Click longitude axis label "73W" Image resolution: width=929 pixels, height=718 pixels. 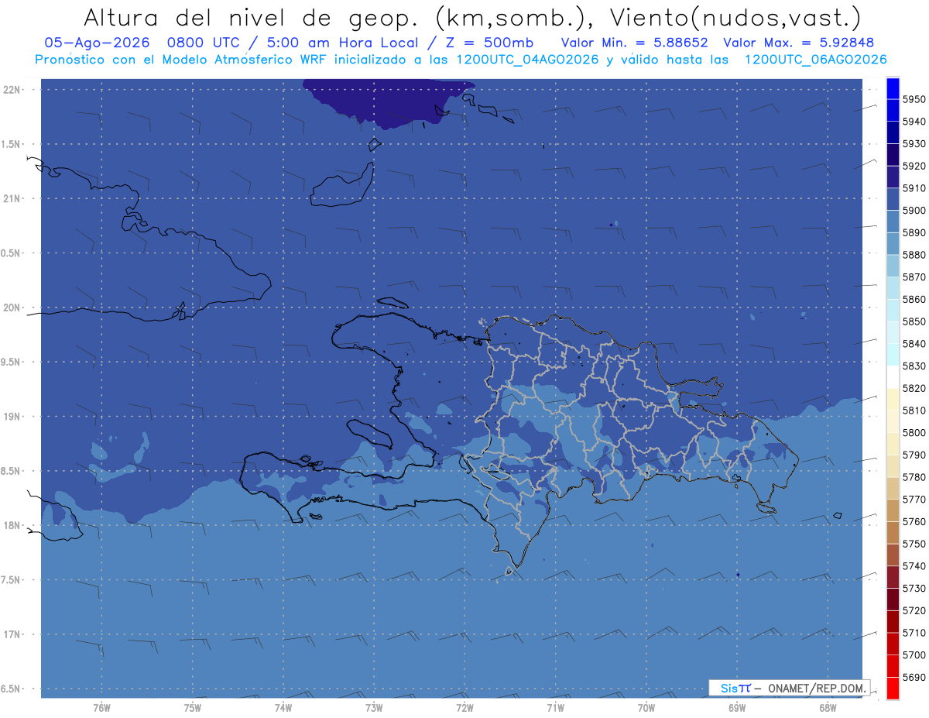pyautogui.click(x=374, y=707)
